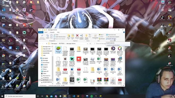Open the address bar history dropdown
175x98 pixels.
(x=87, y=44)
